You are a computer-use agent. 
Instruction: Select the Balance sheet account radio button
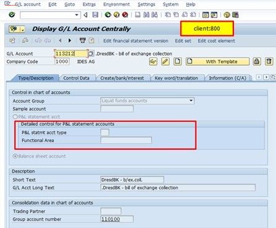click(15, 156)
